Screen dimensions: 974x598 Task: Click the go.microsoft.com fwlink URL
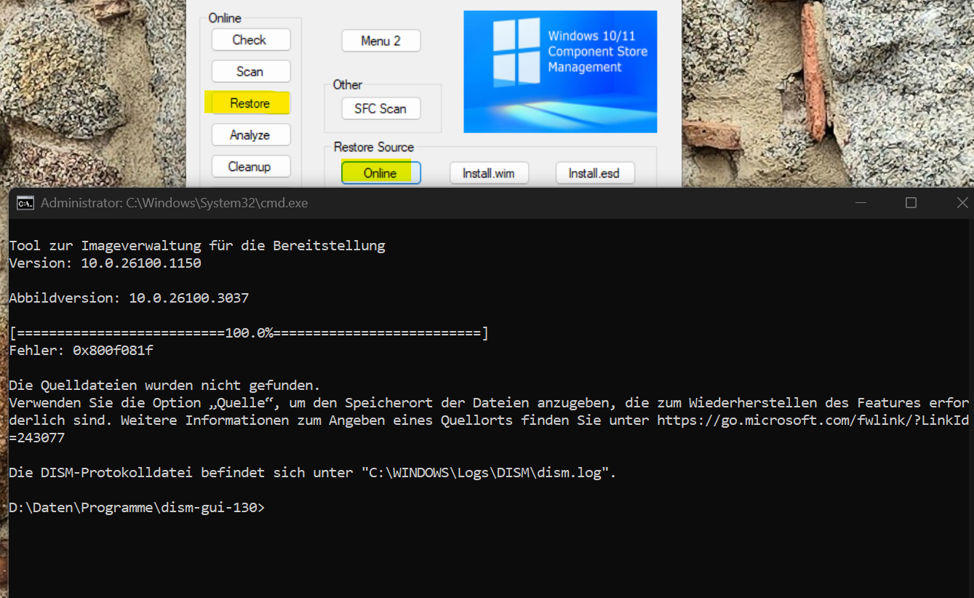813,420
